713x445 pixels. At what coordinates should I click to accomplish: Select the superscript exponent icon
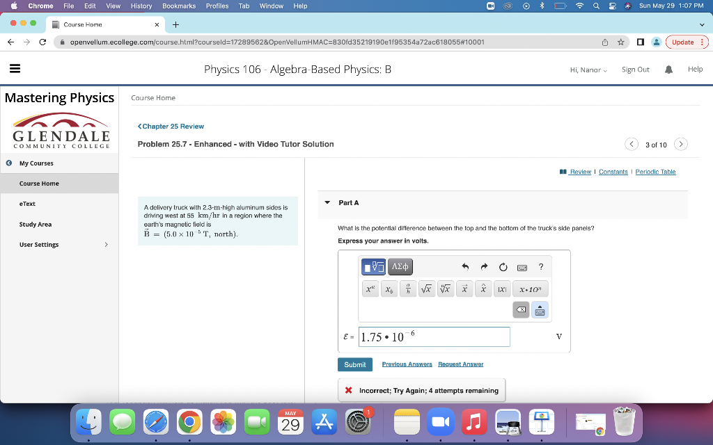click(x=370, y=288)
